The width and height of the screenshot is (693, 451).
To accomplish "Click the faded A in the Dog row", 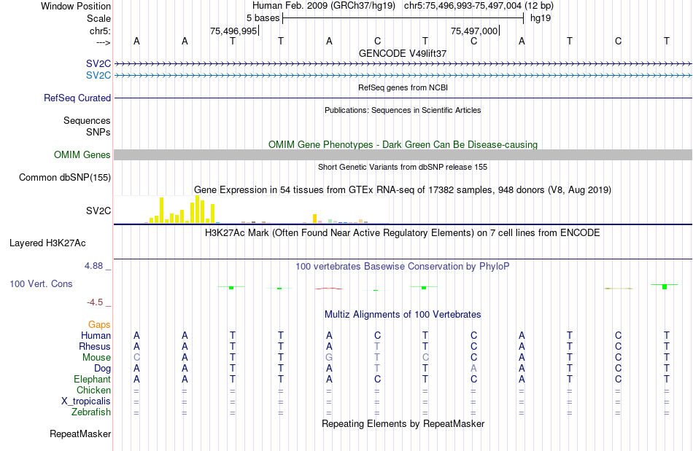I will (x=473, y=369).
